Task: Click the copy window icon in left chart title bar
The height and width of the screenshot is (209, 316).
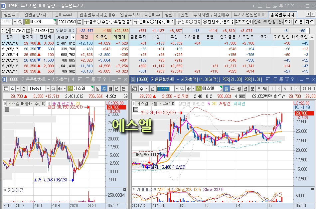Action: click(87, 80)
